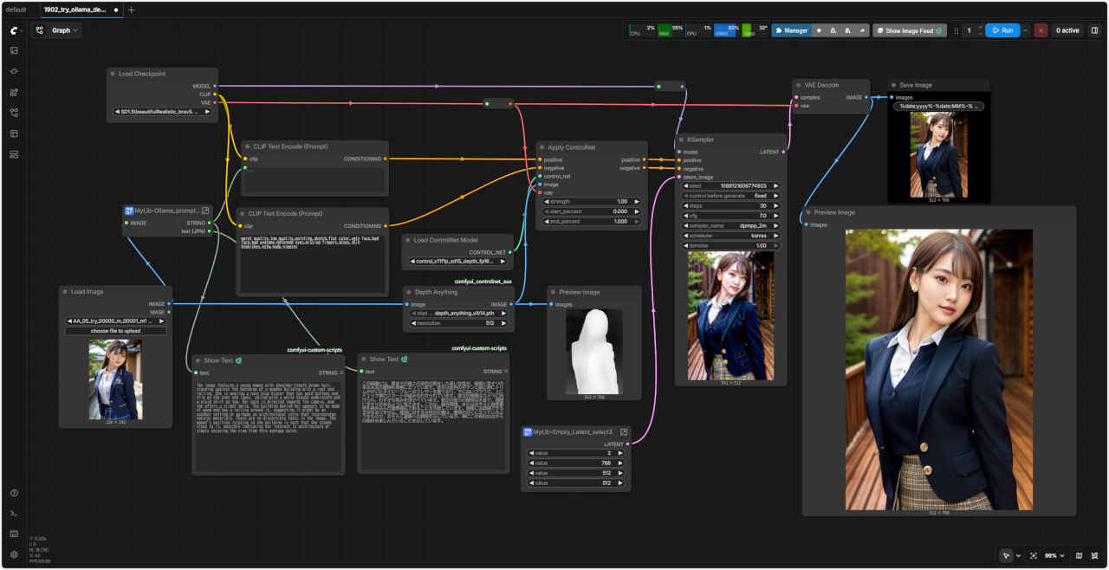Open the settings gear in left sidebar
This screenshot has height=570, width=1109.
[x=14, y=554]
